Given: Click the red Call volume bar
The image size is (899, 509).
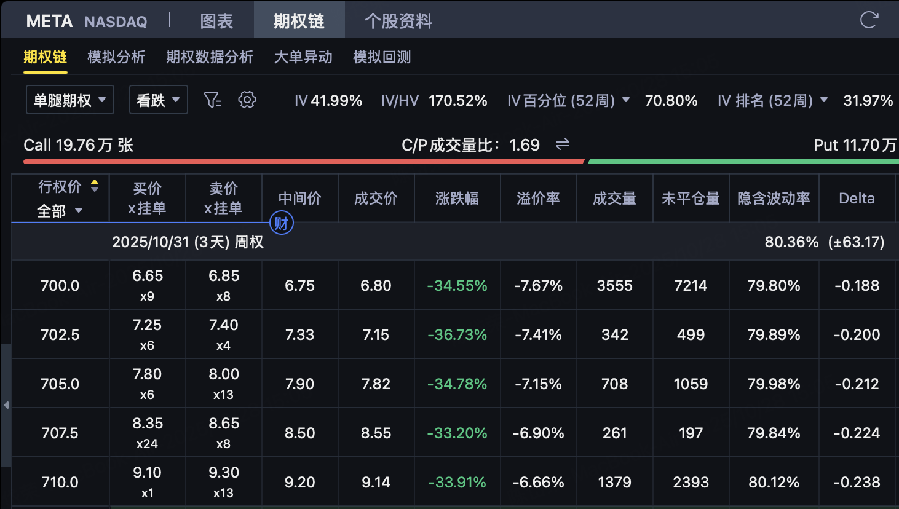Looking at the screenshot, I should pos(303,162).
